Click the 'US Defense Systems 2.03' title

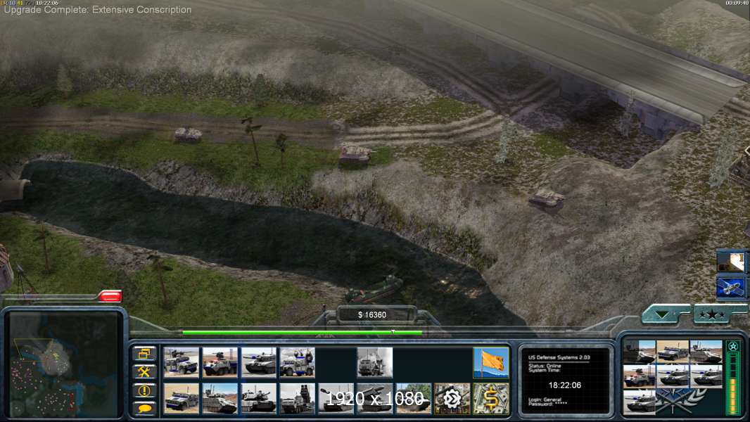pyautogui.click(x=559, y=357)
